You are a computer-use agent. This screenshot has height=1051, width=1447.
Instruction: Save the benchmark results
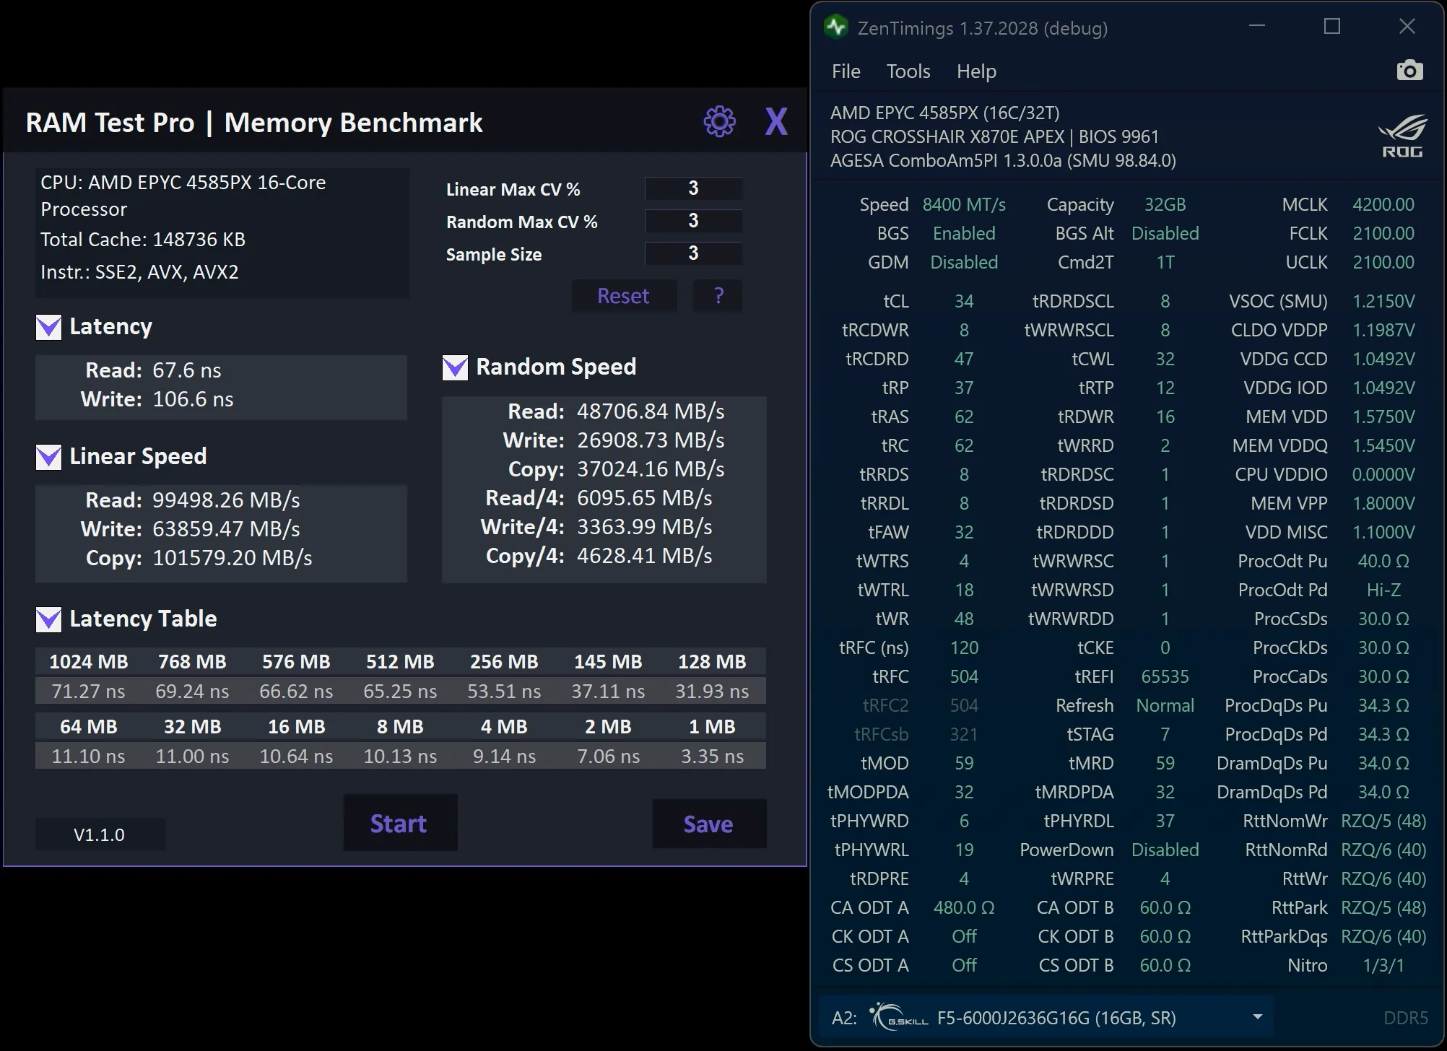coord(709,824)
